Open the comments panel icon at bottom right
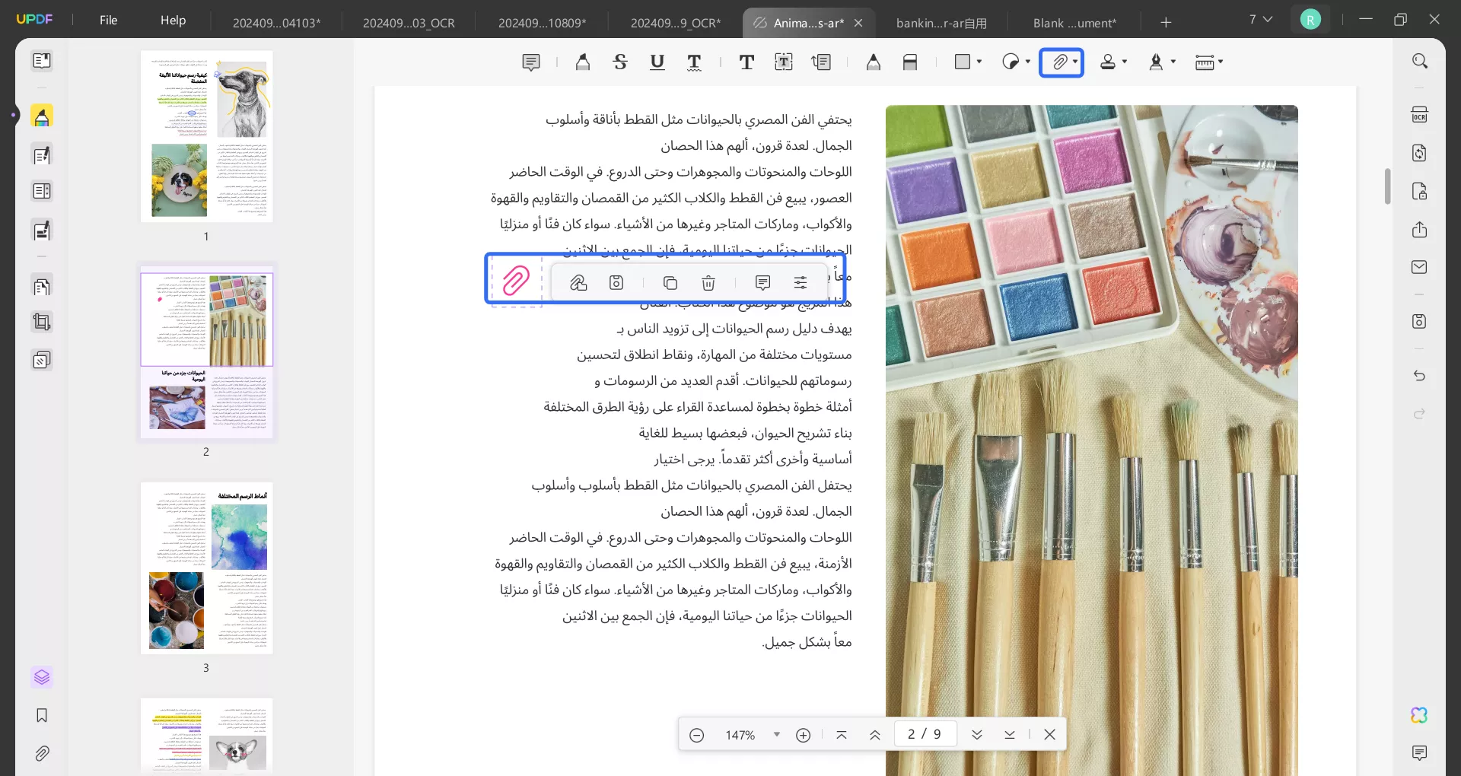This screenshot has width=1461, height=776. pyautogui.click(x=1420, y=753)
